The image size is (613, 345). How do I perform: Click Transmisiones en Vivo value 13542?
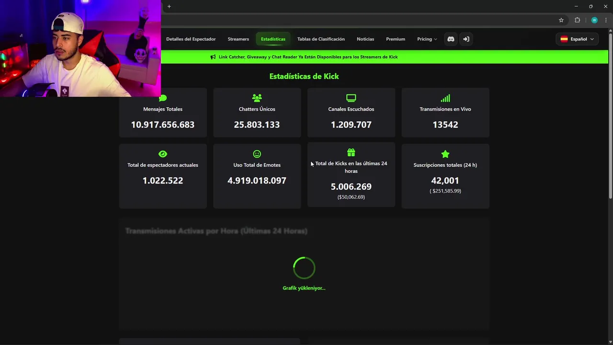(x=445, y=125)
